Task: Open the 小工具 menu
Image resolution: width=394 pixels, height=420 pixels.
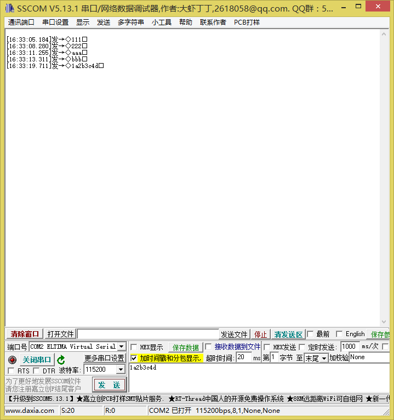Action: tap(162, 22)
